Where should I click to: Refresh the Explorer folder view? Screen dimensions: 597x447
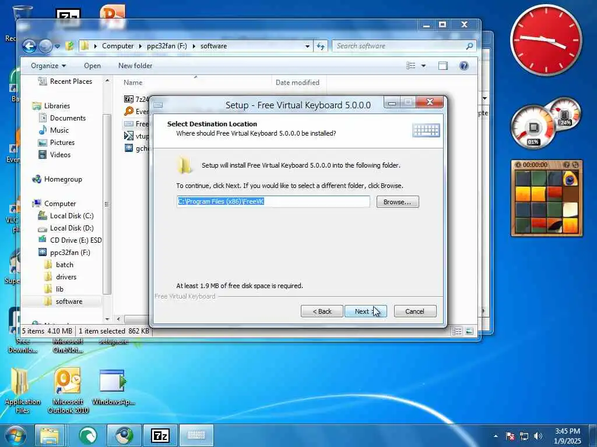[321, 46]
